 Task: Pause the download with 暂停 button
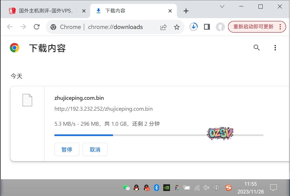67,149
